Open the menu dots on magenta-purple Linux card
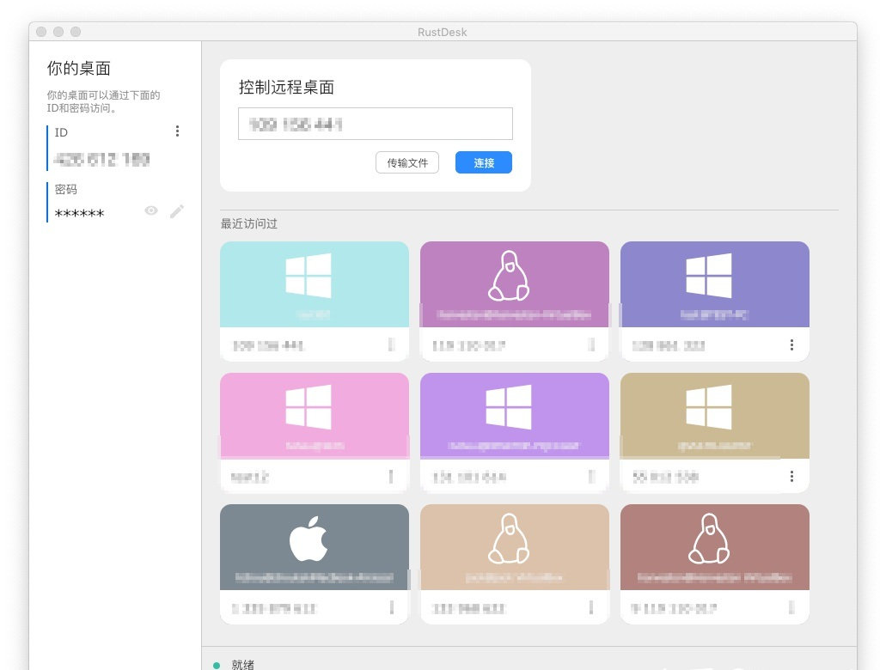886x670 pixels. click(591, 344)
